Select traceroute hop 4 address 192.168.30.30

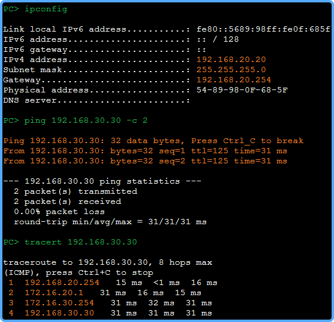pyautogui.click(x=59, y=313)
